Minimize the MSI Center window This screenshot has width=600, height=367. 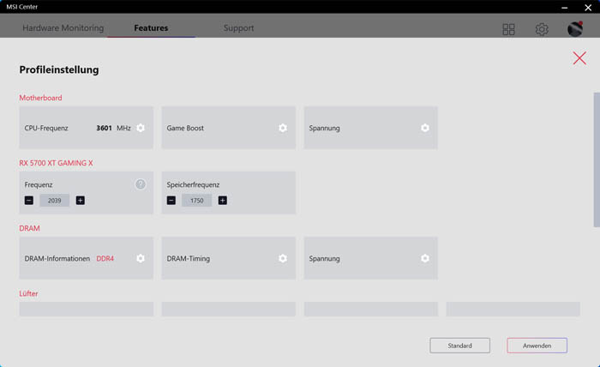(x=564, y=7)
